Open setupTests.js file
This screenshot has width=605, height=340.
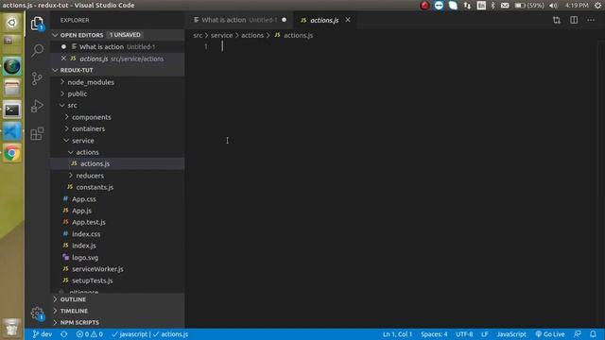117,280
